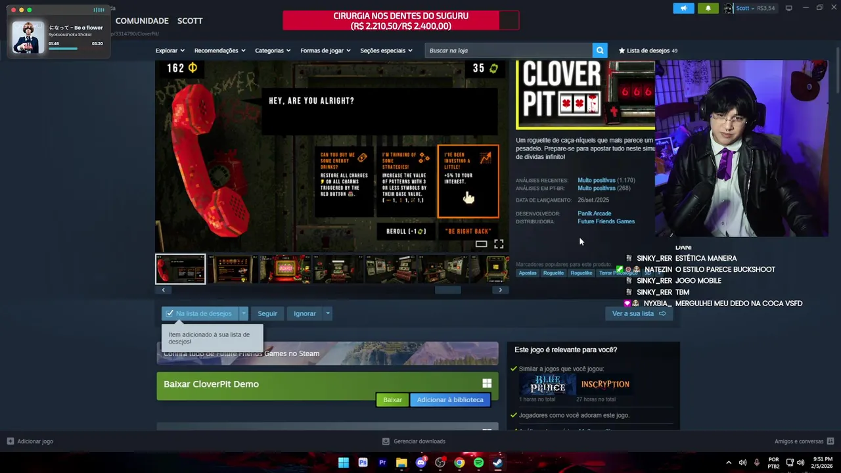Image resolution: width=841 pixels, height=473 pixels.
Task: Open recent reviews Muito positivas (1.170) link
Action: pos(606,180)
